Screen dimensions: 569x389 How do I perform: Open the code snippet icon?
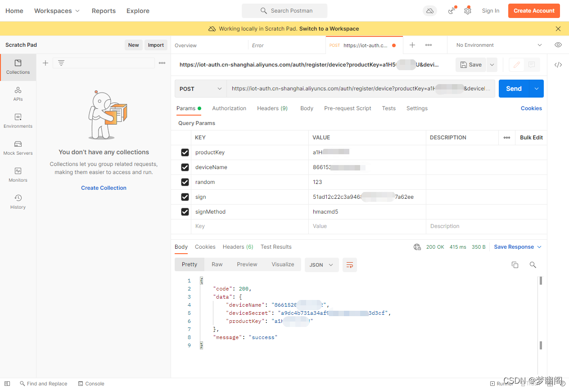[x=558, y=65]
